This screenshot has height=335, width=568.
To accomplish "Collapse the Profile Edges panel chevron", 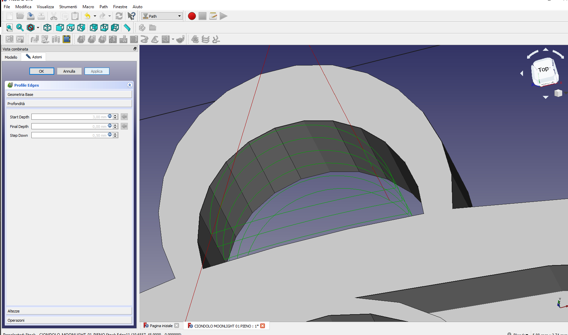I will click(130, 85).
